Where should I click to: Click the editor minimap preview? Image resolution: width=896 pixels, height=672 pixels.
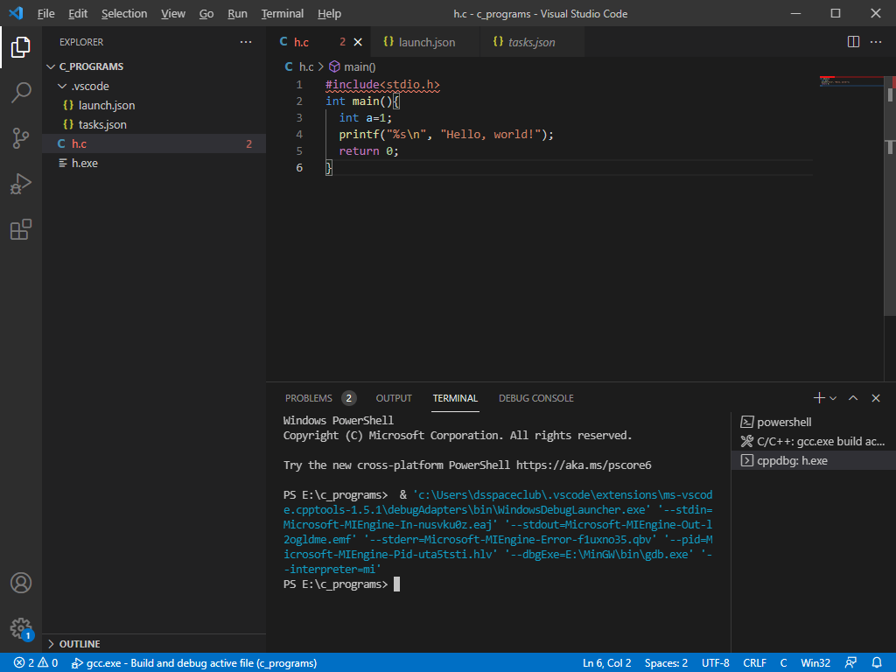pyautogui.click(x=851, y=83)
